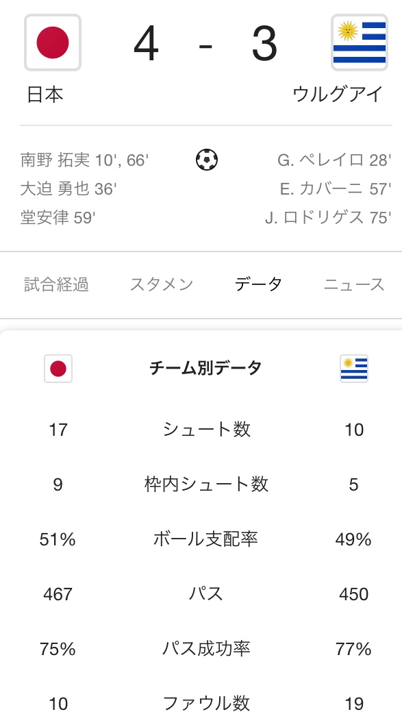The width and height of the screenshot is (402, 714).
Task: Click scorer J. ロドリゲス 75'
Action: pos(328,217)
